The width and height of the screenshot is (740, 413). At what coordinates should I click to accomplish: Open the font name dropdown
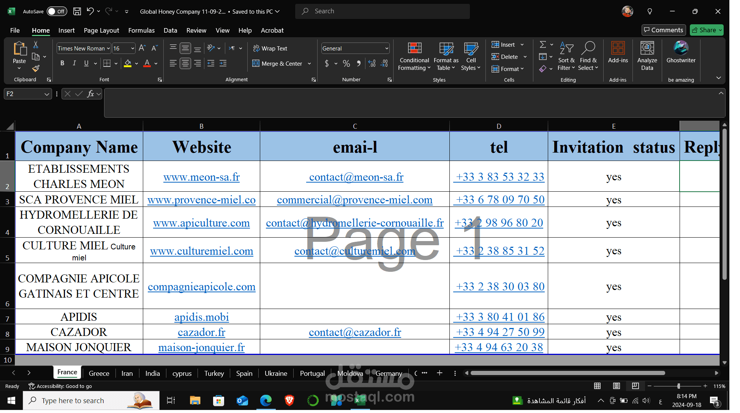108,49
